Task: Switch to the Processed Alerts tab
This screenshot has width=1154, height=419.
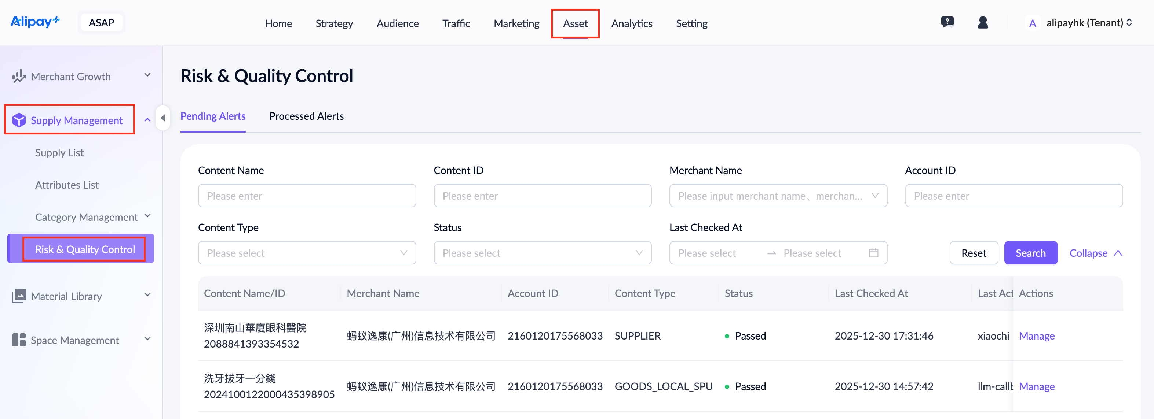Action: pos(306,116)
